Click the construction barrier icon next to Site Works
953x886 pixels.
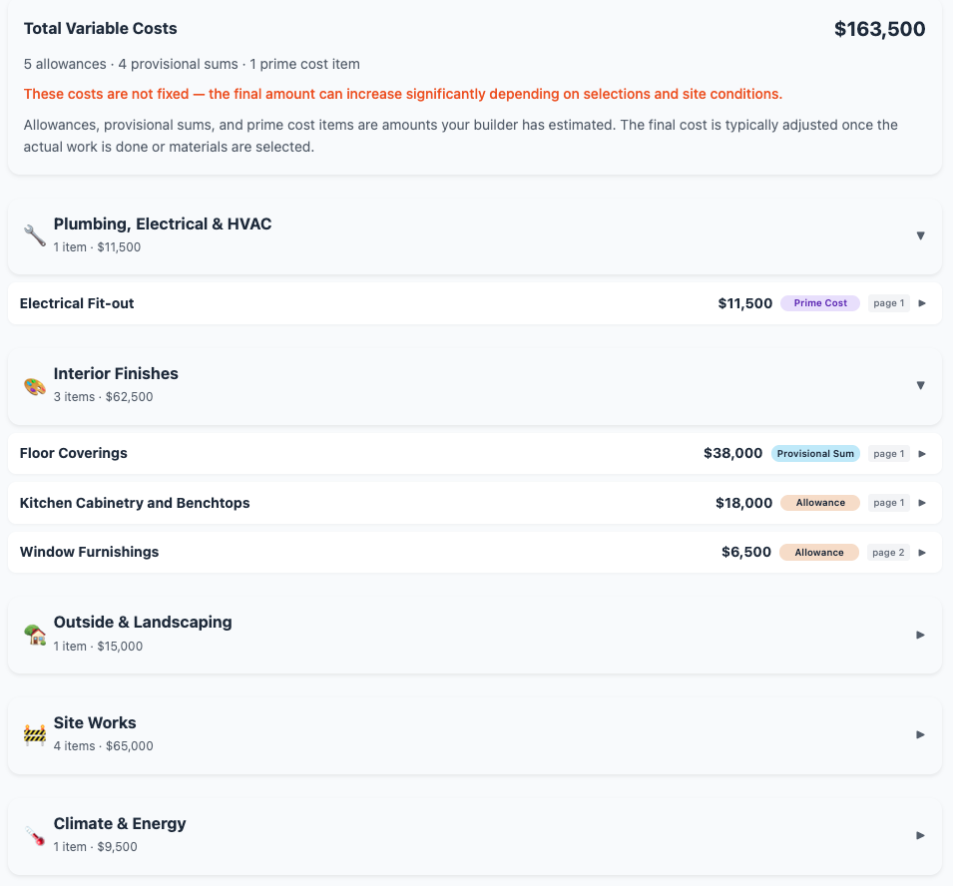click(33, 735)
